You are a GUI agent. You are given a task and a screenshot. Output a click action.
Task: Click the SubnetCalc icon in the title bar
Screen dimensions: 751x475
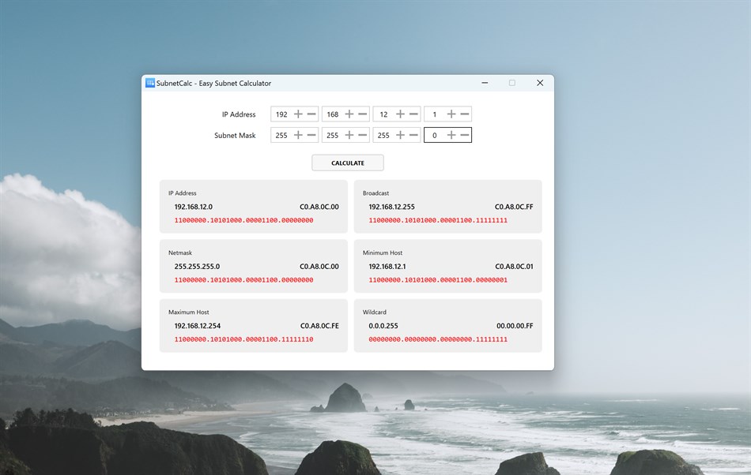coord(149,83)
